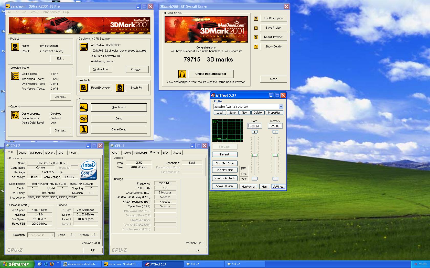Open the Edit menu in 3DMark2001
Screen dimensions: 430x268
(16, 12)
